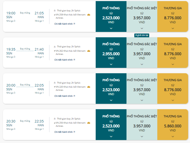Viewport: 190px width, 143px height.
Task: Click the 20:30 SGN departure time
Action: click(11, 121)
